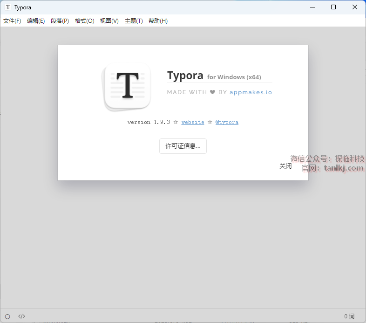Open the 文件(F) menu

coord(12,21)
